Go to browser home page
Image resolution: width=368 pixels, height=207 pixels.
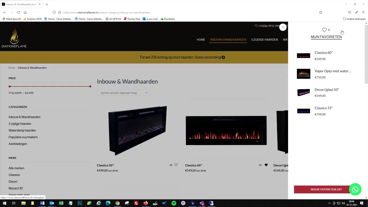point(25,12)
